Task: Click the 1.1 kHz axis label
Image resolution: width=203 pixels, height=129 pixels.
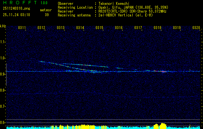Action: click(x=3, y=42)
